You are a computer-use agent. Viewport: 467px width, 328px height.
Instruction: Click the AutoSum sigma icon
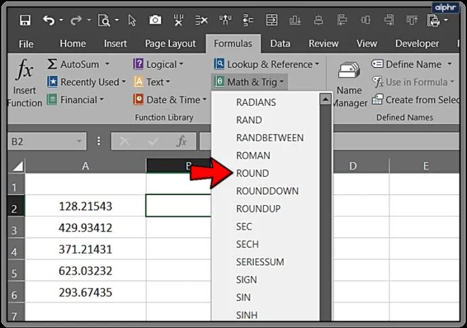52,64
